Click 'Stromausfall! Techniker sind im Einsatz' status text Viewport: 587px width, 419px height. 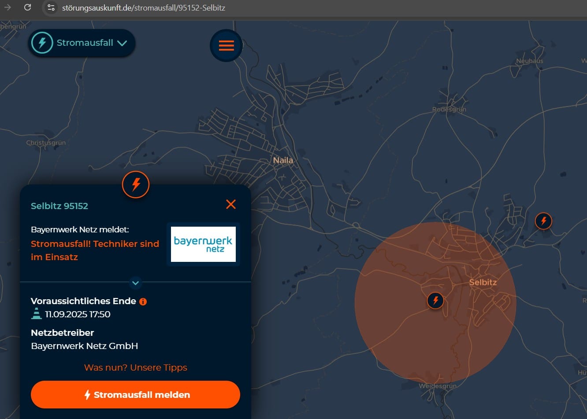click(x=95, y=250)
